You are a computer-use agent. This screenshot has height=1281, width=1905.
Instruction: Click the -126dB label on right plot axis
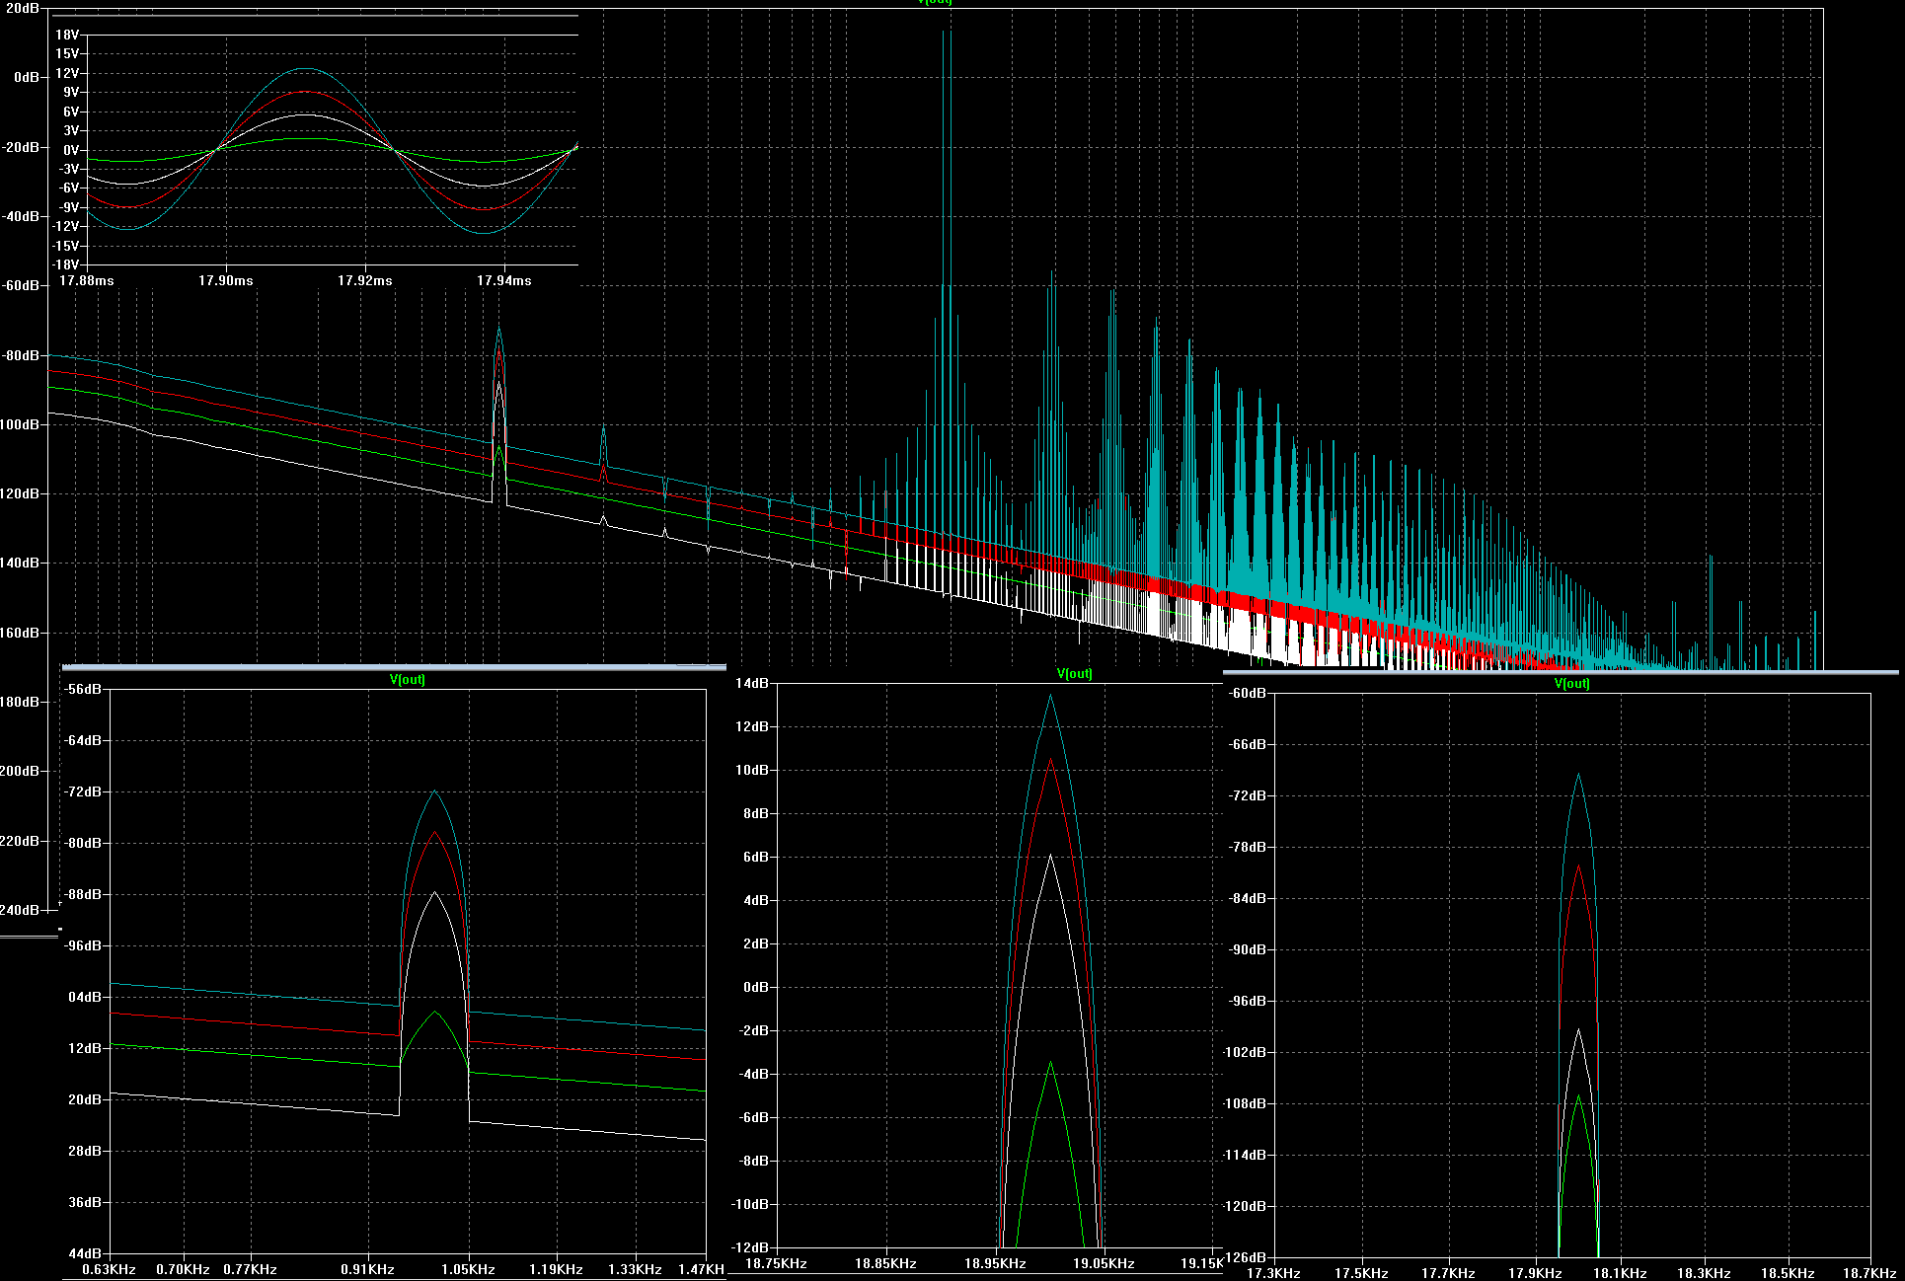(x=1245, y=1257)
